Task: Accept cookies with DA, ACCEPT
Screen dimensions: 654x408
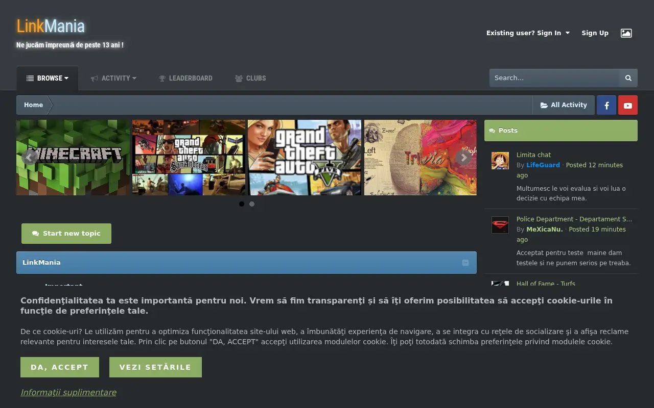Action: [x=60, y=367]
